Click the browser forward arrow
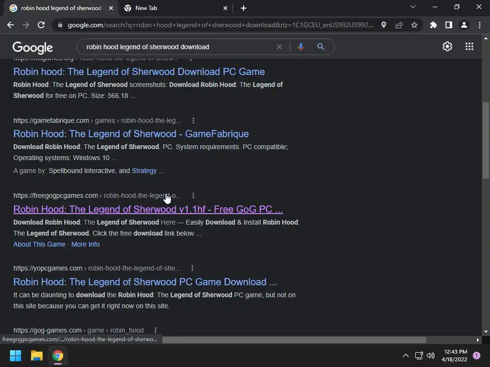 pos(26,25)
